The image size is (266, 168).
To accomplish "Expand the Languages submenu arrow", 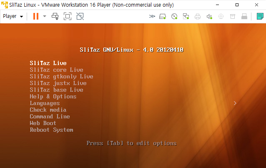I will [235, 103].
